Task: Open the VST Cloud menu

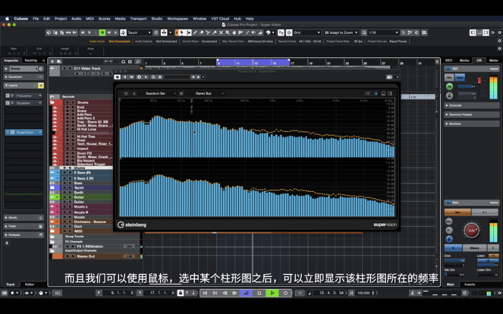Action: coord(220,19)
